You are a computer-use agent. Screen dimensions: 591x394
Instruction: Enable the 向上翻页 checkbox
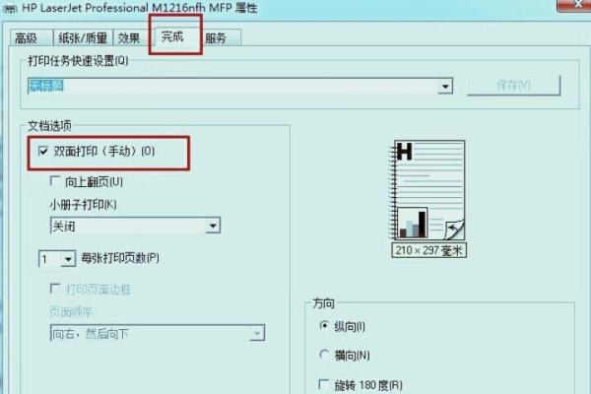point(55,181)
